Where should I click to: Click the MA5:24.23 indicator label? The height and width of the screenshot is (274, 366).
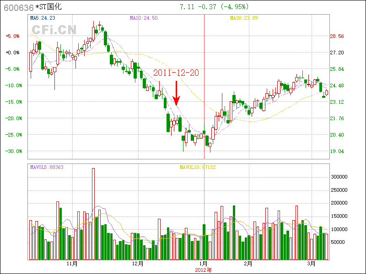coord(43,18)
